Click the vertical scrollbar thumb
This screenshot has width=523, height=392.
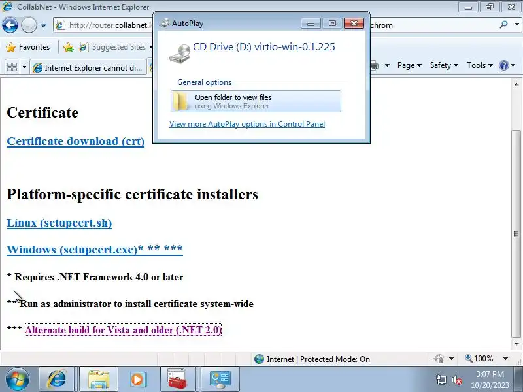point(516,233)
